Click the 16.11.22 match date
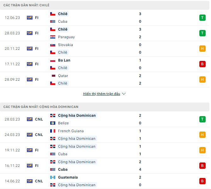This screenshot has width=211, height=189. pyautogui.click(x=12, y=166)
